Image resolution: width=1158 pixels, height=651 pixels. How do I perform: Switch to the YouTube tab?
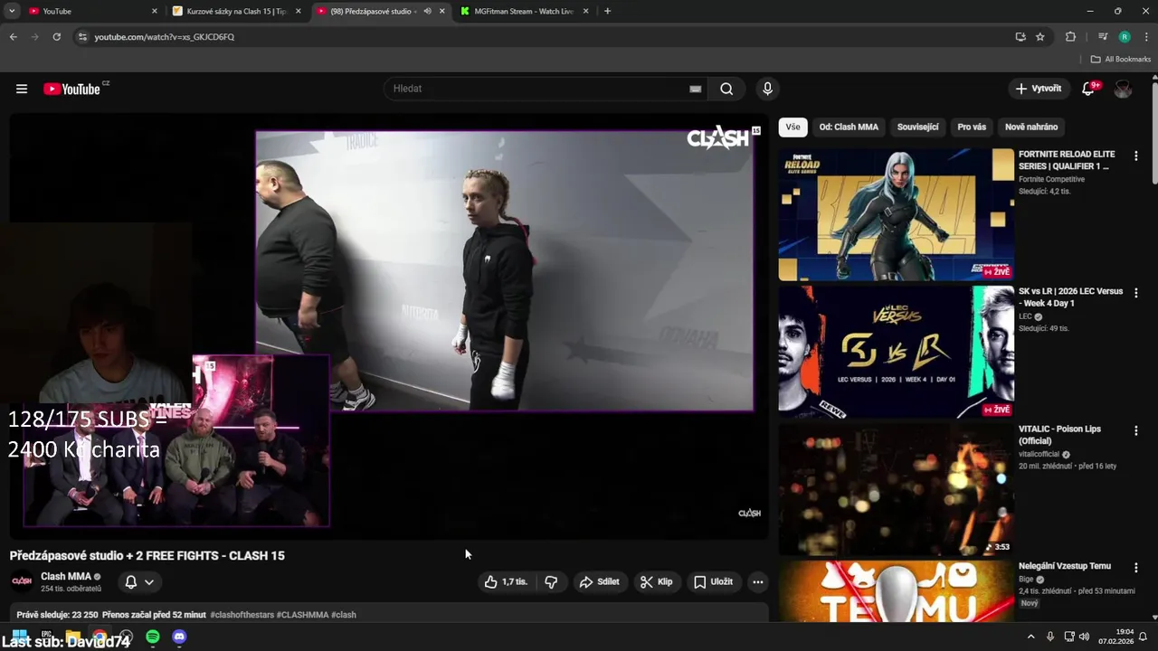click(x=90, y=11)
